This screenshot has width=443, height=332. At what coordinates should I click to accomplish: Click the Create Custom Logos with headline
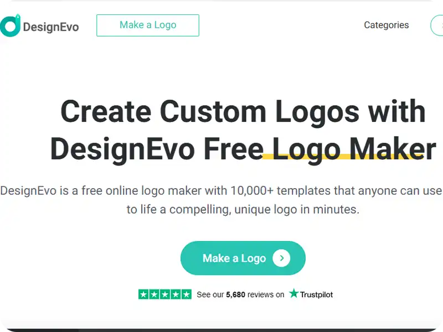[x=243, y=112]
